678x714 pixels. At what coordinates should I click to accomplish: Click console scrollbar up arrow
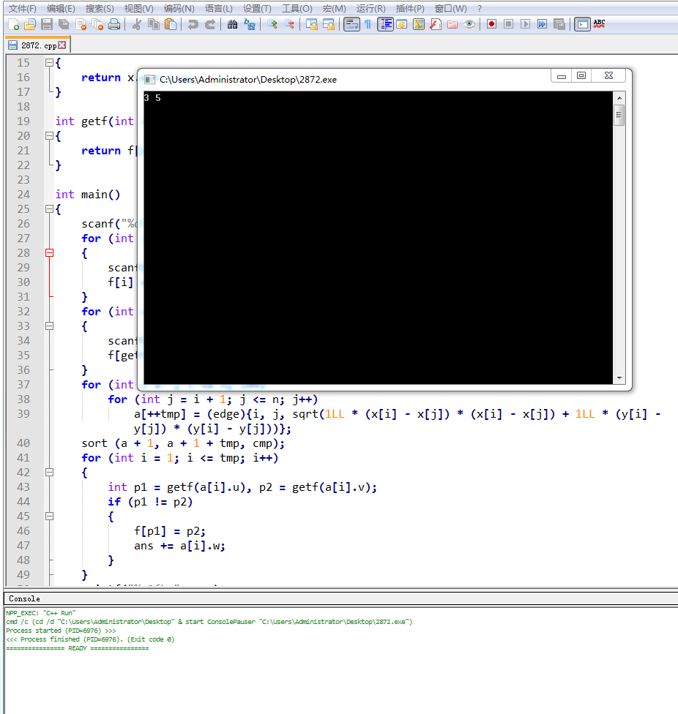(619, 97)
